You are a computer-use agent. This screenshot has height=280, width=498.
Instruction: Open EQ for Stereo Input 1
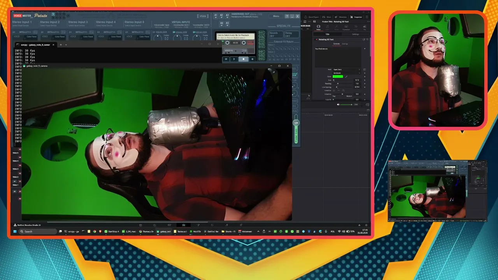click(35, 32)
